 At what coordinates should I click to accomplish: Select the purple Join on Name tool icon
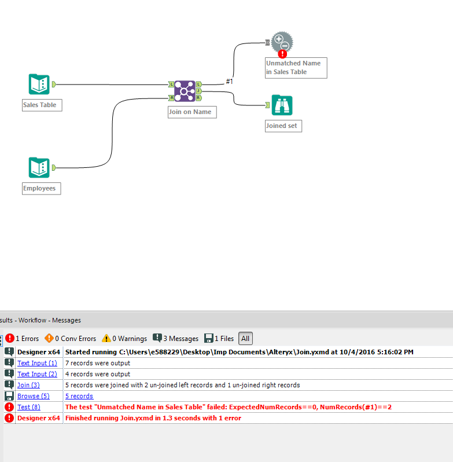click(x=185, y=91)
